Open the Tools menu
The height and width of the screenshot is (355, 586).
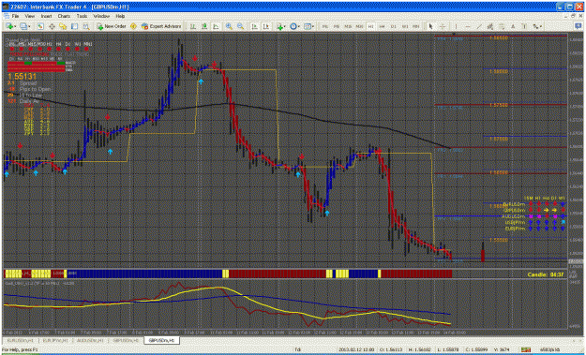click(82, 17)
